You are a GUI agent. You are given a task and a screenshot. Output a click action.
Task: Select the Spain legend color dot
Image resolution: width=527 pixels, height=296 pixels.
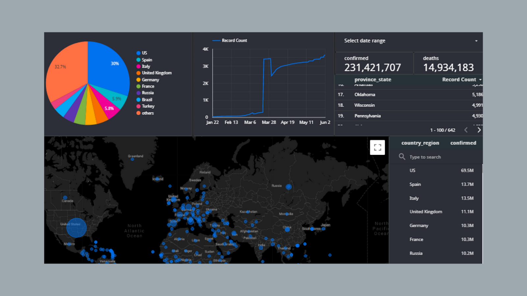[x=138, y=60]
